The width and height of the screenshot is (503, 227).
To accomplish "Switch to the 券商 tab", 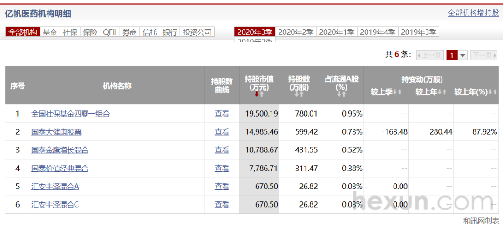I will (130, 32).
